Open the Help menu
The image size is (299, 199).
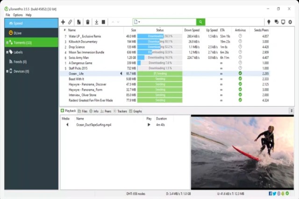tap(28, 15)
